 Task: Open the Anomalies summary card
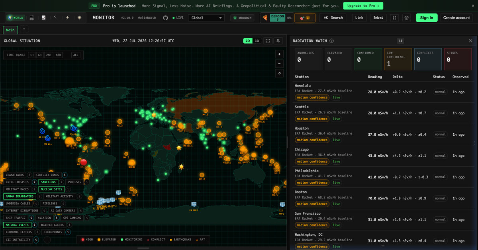click(308, 59)
